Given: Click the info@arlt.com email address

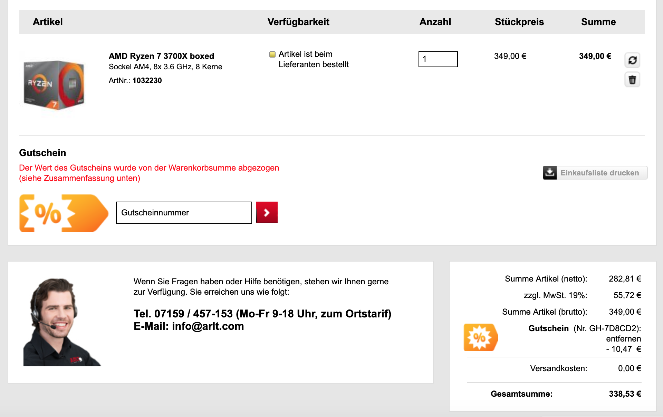Looking at the screenshot, I should point(208,326).
